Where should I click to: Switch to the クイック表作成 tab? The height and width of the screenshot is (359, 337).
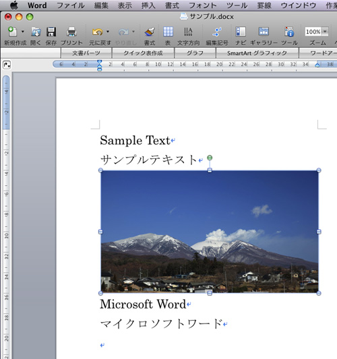pos(143,53)
